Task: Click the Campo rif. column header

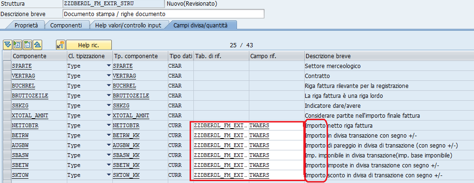Action: (277, 56)
